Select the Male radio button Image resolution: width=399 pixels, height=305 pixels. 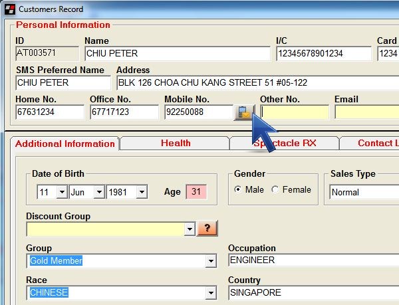click(238, 190)
